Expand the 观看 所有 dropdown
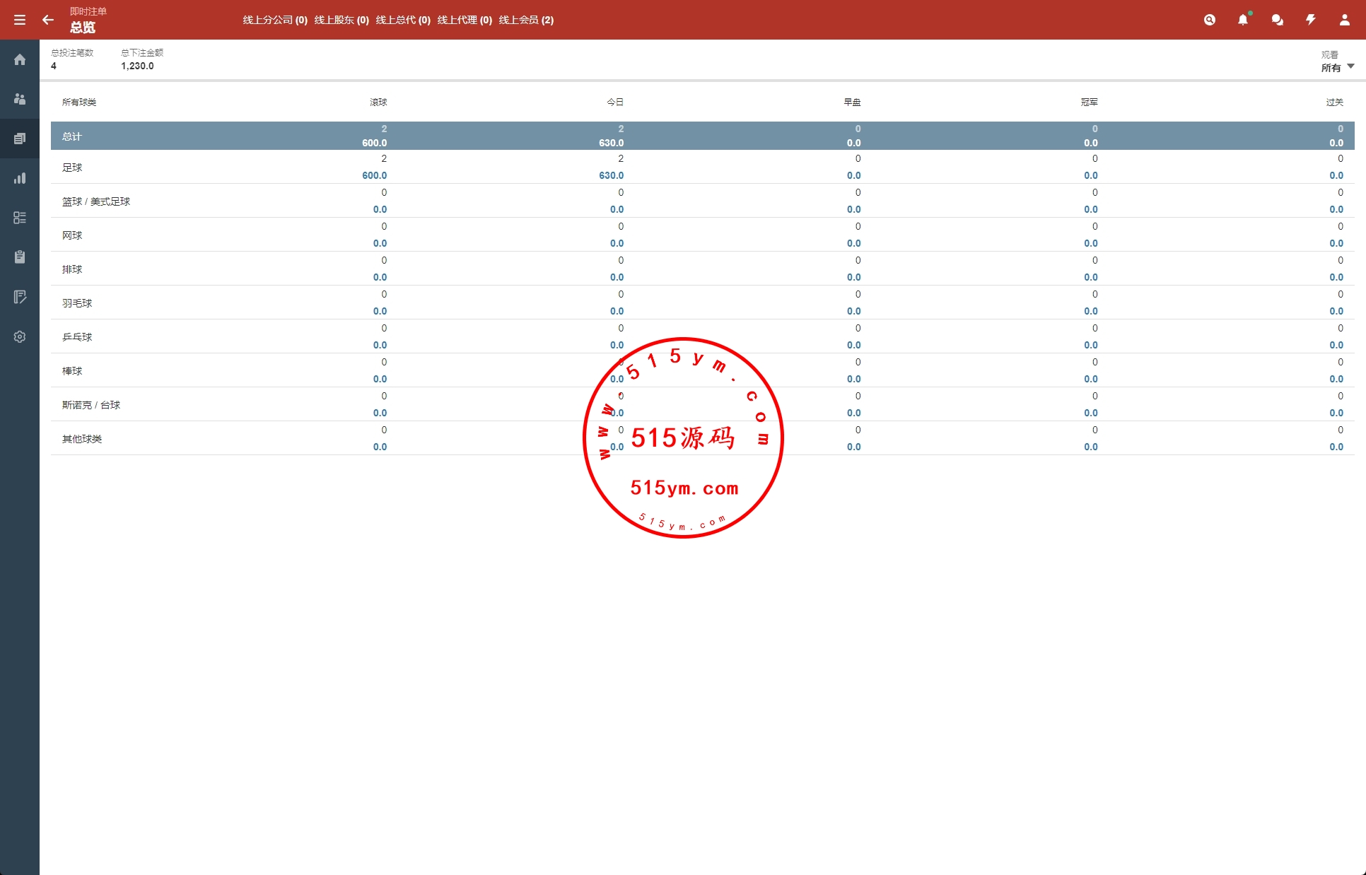Image resolution: width=1366 pixels, height=875 pixels. 1338,67
